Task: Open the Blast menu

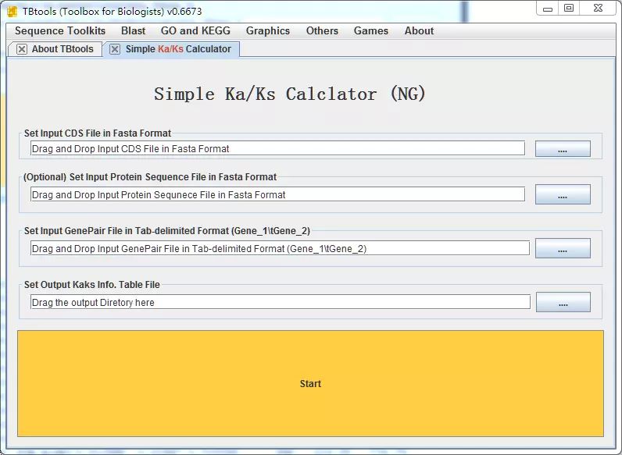Action: (133, 31)
